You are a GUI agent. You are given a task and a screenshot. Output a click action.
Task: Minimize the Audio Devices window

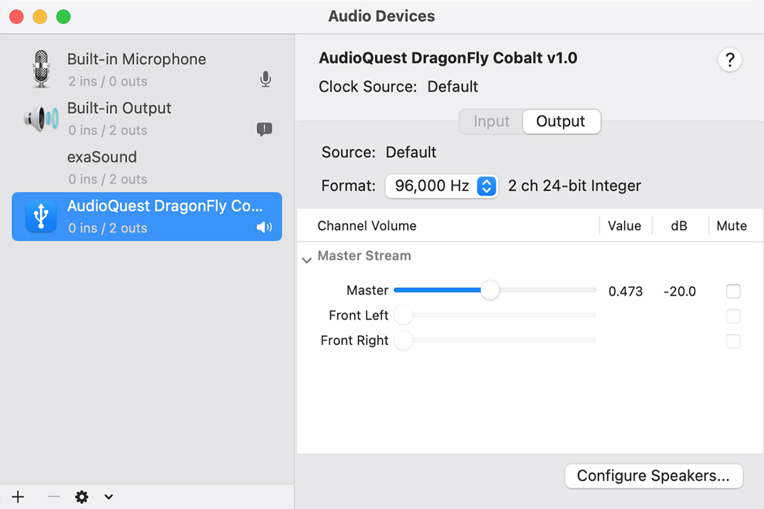point(40,17)
